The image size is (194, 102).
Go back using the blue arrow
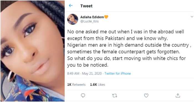click(71, 6)
